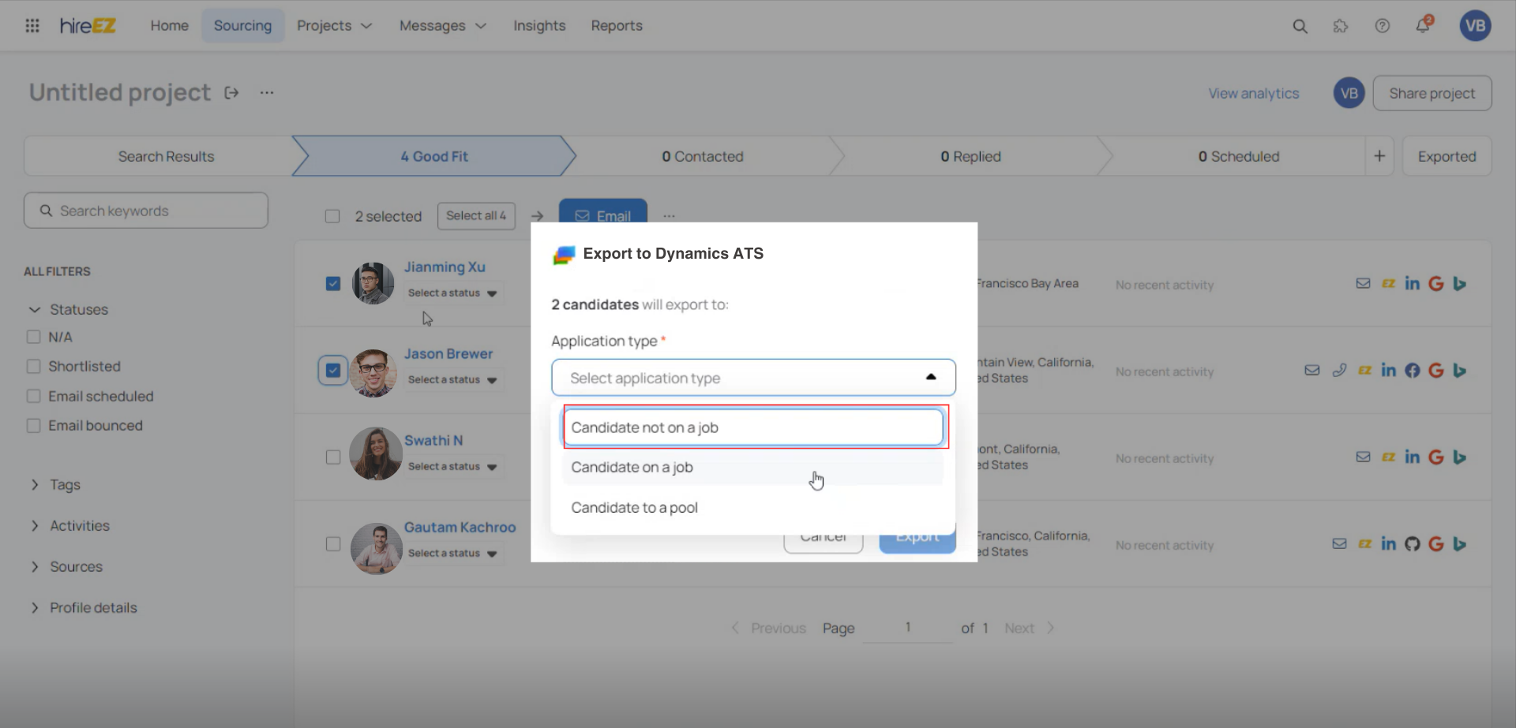This screenshot has height=728, width=1516.
Task: Click the VB project member avatar
Action: pos(1349,93)
